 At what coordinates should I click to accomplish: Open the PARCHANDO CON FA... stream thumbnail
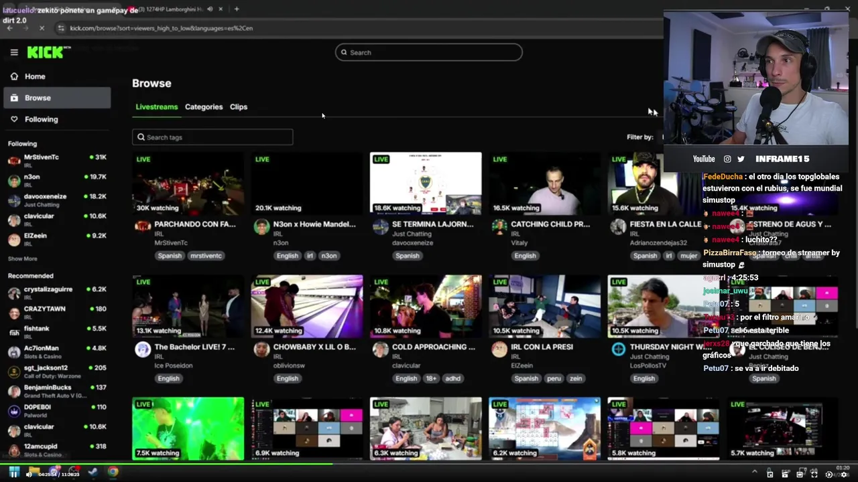(188, 183)
